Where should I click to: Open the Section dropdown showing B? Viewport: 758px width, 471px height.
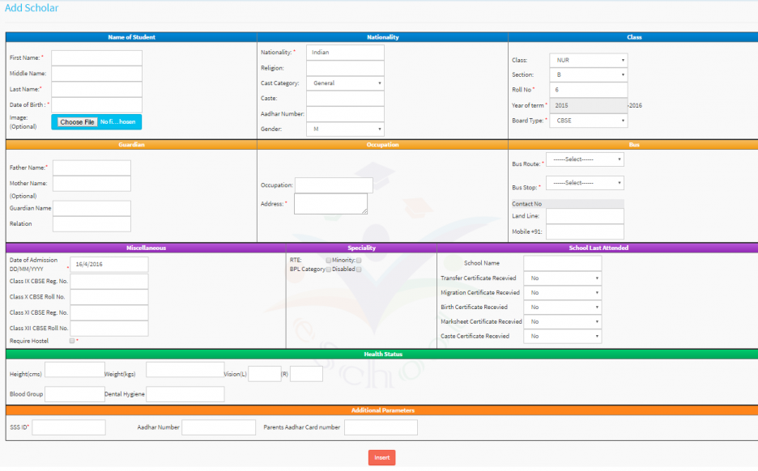589,74
